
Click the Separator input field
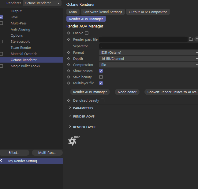[148, 46]
